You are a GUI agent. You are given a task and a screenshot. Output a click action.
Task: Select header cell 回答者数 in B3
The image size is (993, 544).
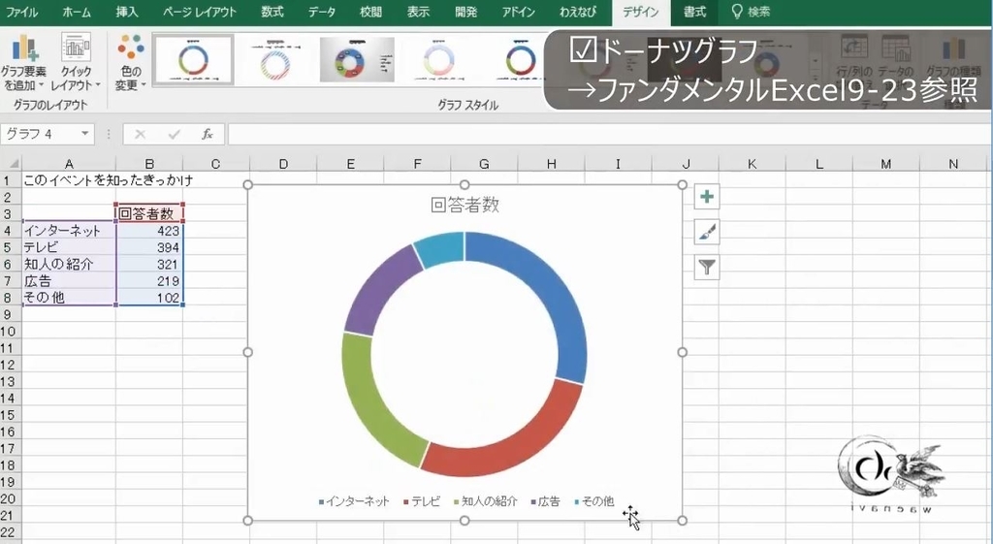[x=149, y=214]
